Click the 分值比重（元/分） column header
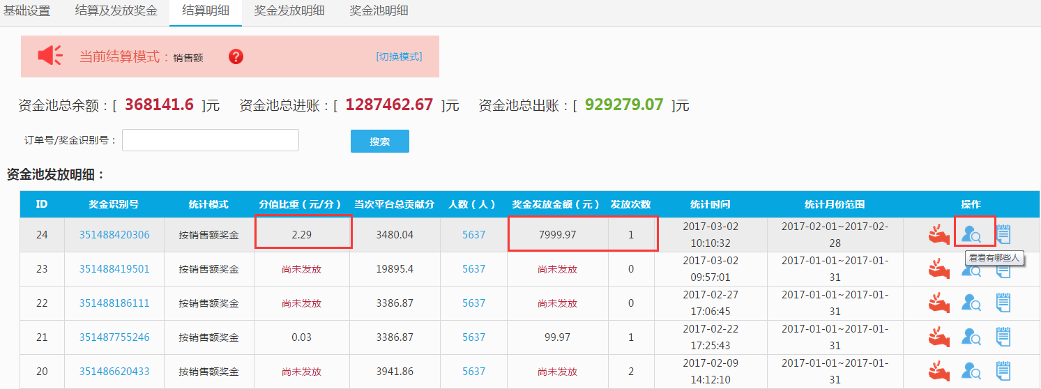This screenshot has height=389, width=1041. tap(301, 204)
